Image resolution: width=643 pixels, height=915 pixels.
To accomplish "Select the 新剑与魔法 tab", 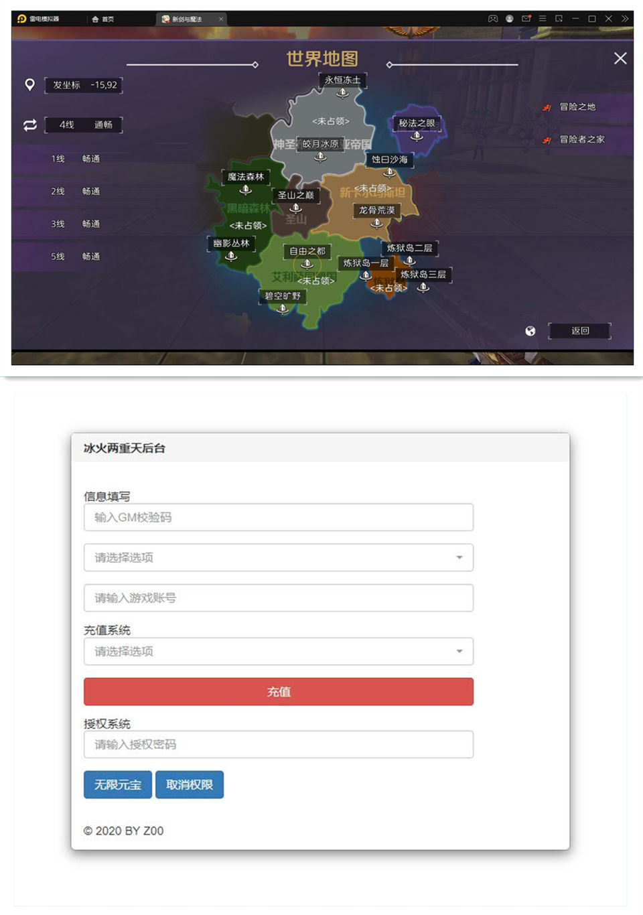I will point(187,19).
